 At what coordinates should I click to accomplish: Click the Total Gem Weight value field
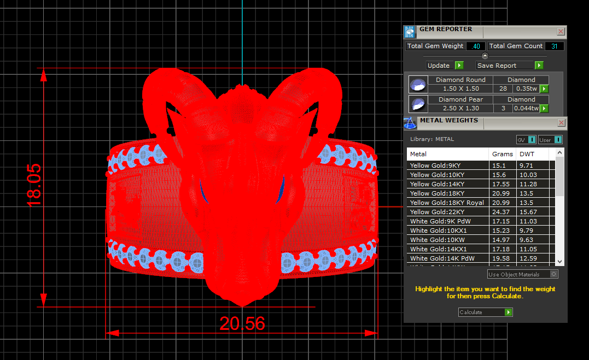pos(476,46)
